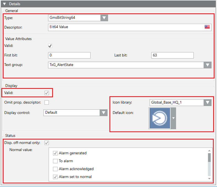Open the Type dropdown GmsBitString64
The width and height of the screenshot is (217, 187).
[104, 18]
